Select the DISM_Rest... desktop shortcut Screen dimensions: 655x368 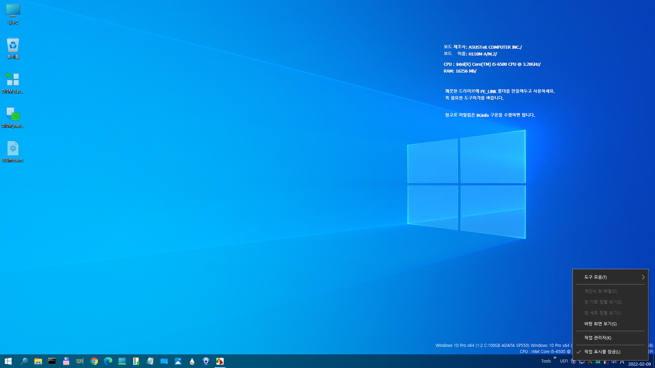(13, 117)
